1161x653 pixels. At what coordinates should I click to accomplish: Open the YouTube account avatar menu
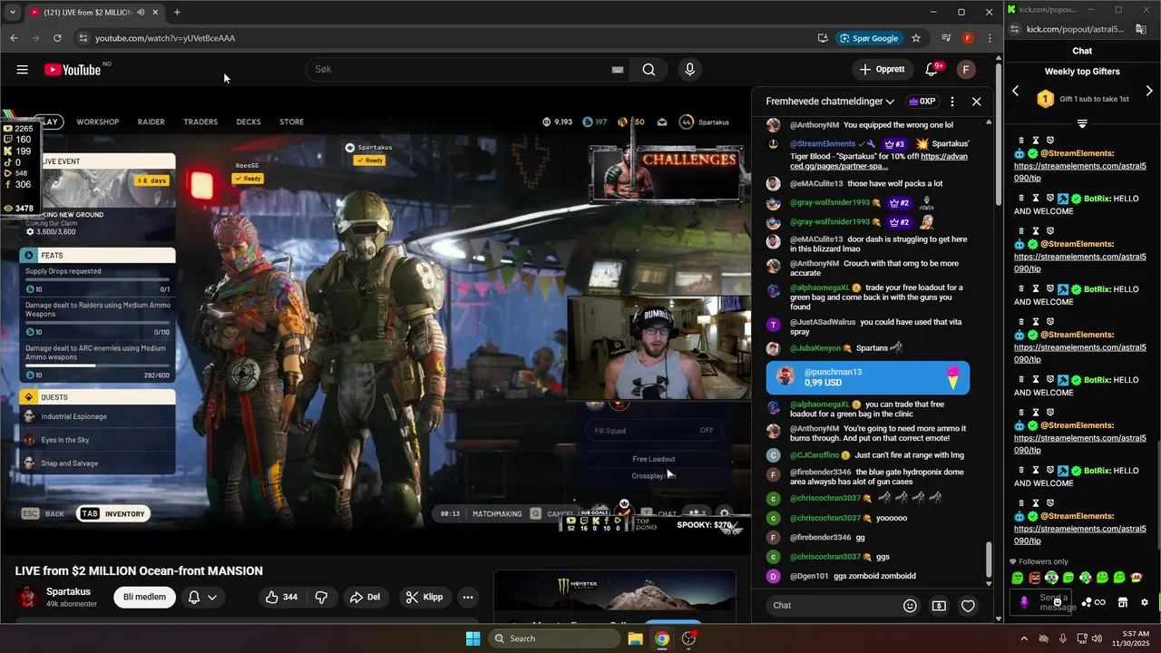tap(966, 70)
